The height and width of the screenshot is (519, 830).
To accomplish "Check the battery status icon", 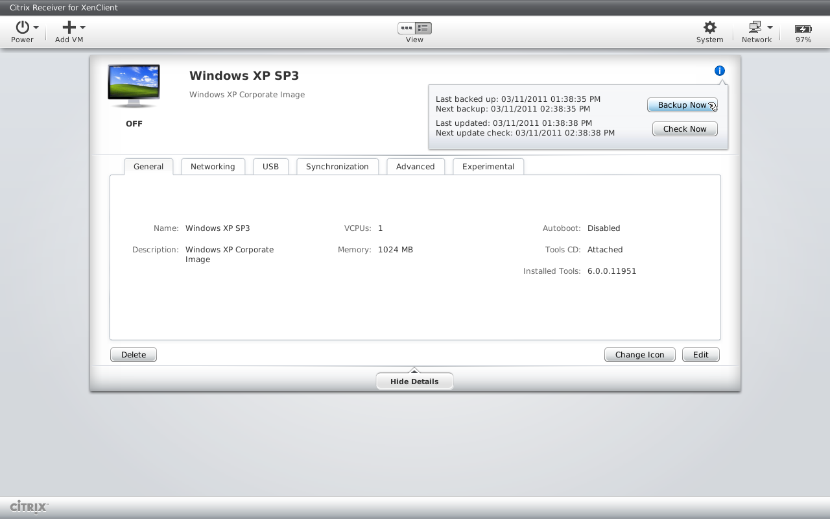I will pyautogui.click(x=803, y=29).
